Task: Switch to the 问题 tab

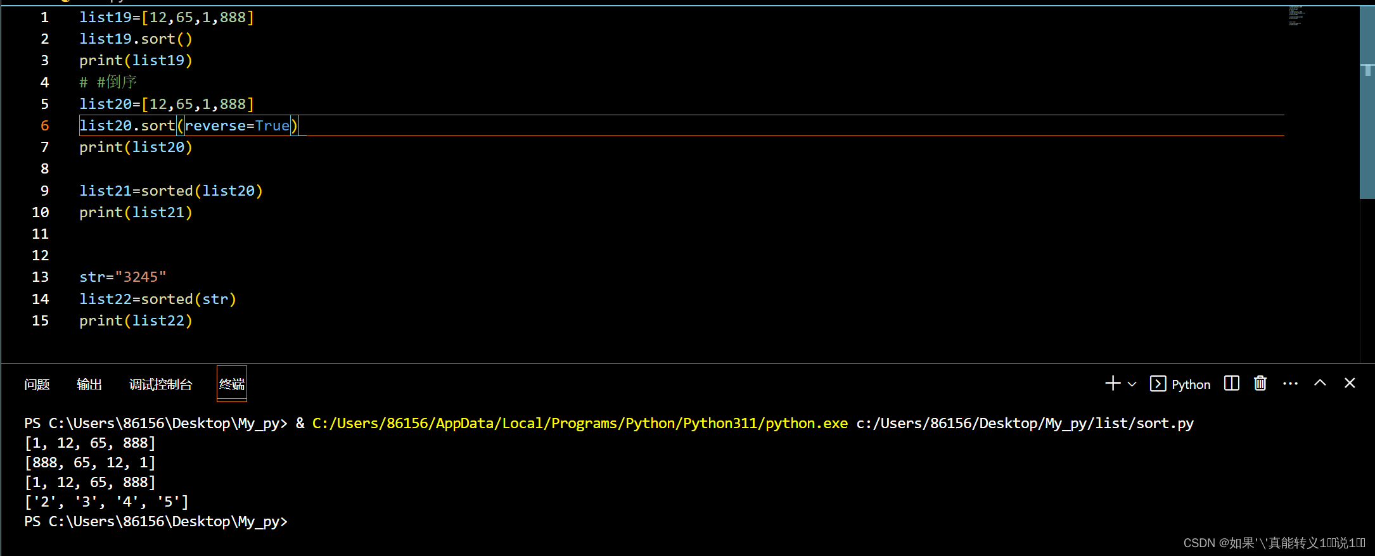Action: pos(37,384)
